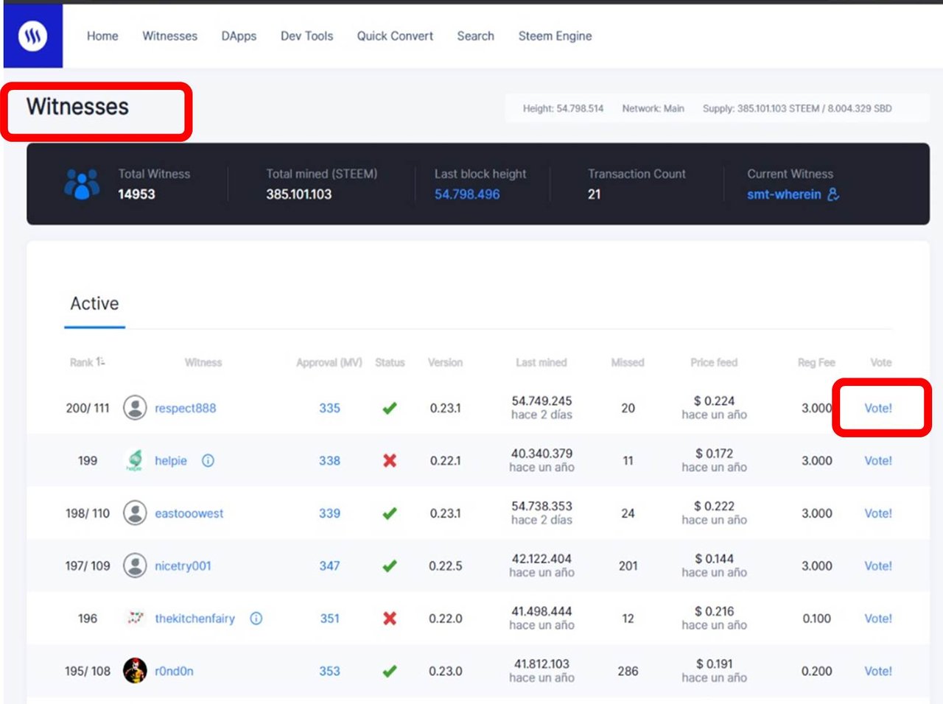
Task: Click last block height 54.798.496
Action: [467, 194]
